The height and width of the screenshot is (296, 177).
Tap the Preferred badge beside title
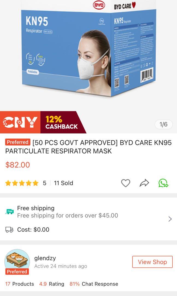click(x=18, y=142)
